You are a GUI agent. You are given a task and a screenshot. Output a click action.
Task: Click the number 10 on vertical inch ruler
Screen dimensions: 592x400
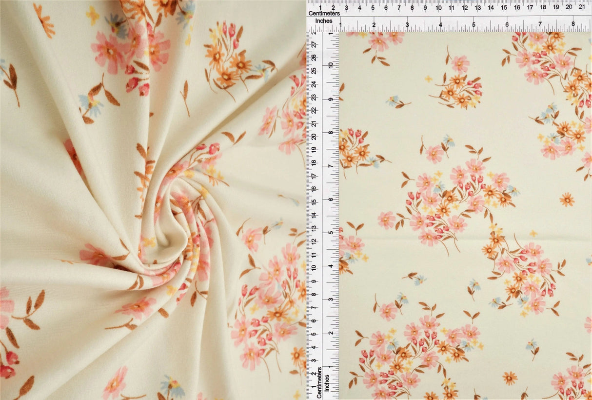click(332, 64)
